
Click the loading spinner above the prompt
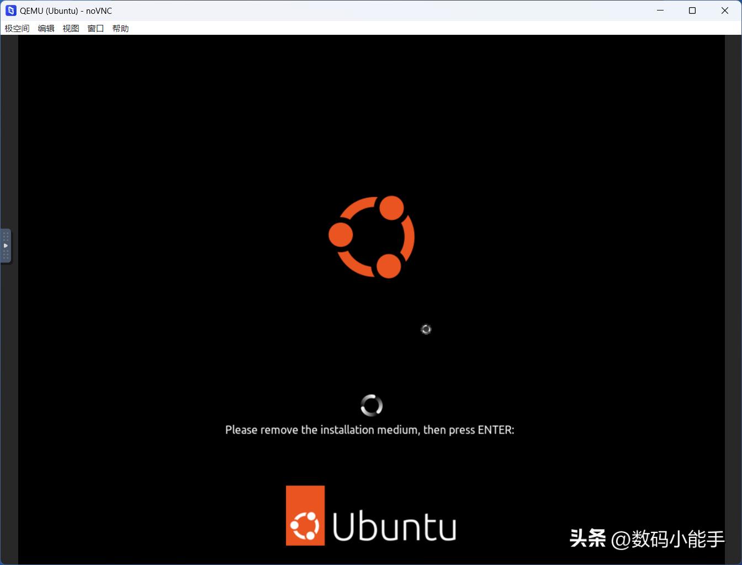pos(372,405)
